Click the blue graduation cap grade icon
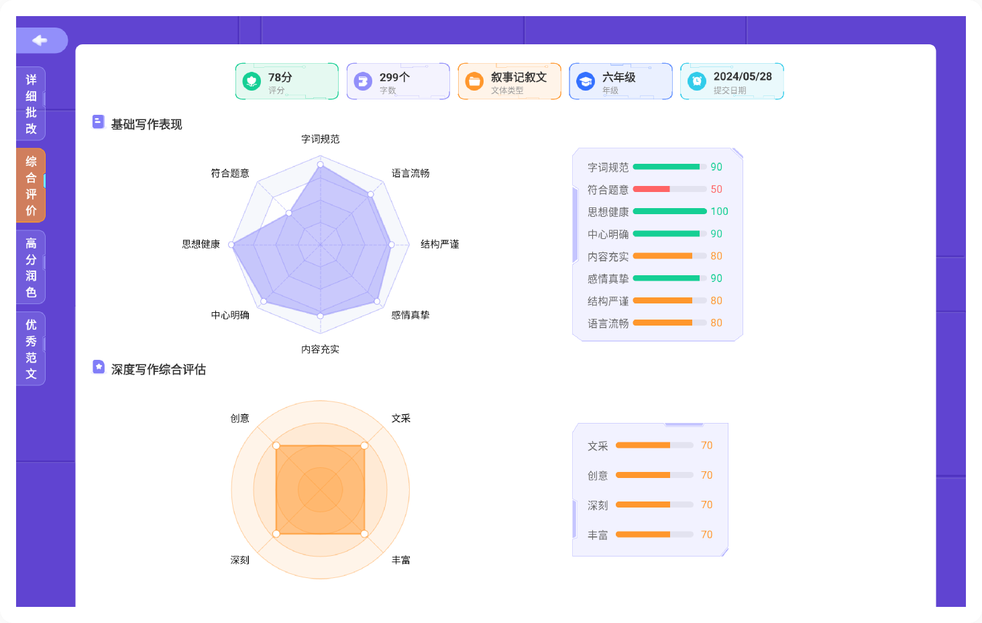Image resolution: width=982 pixels, height=623 pixels. 586,81
